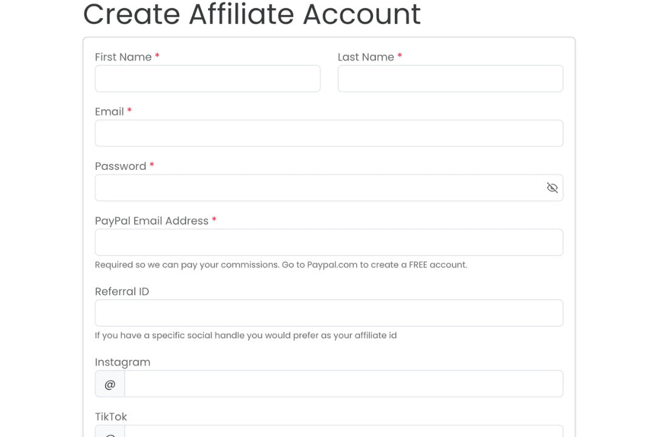Click the Last Name label
Image resolution: width=655 pixels, height=437 pixels.
click(x=366, y=57)
